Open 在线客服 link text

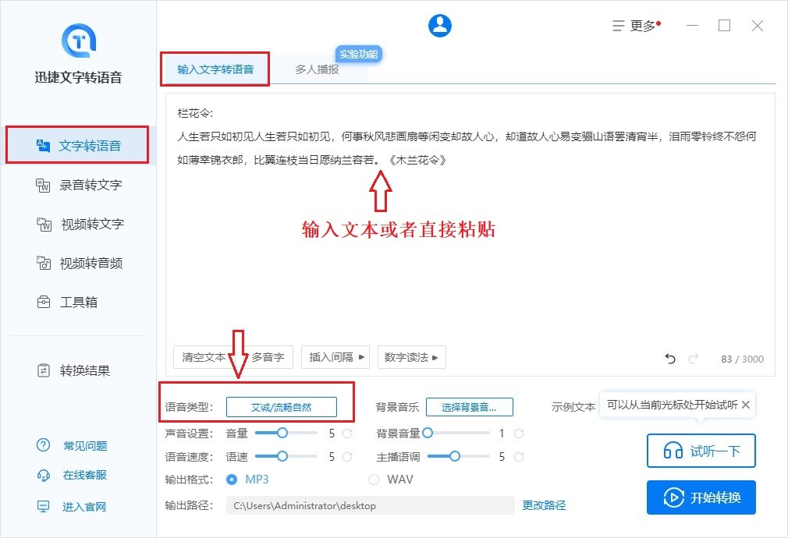[x=85, y=475]
